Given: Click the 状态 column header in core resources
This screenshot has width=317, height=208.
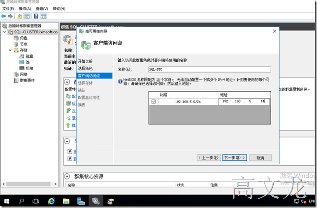Looking at the screenshot, I should [x=181, y=185].
